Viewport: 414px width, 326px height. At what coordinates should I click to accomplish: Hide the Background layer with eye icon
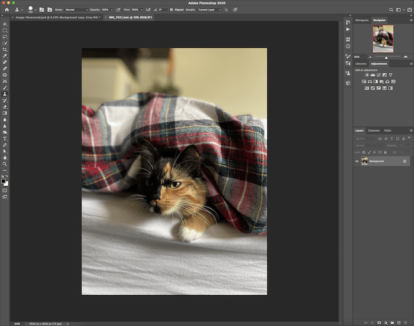pyautogui.click(x=357, y=161)
